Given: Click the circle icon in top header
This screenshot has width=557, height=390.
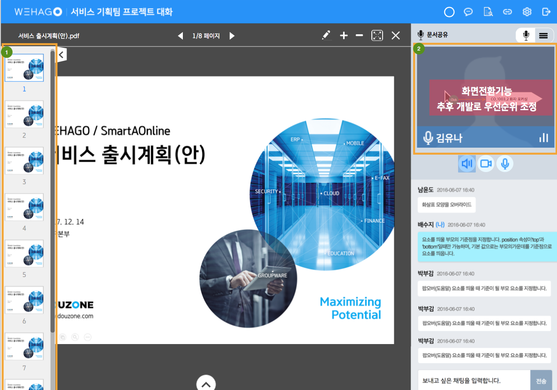Looking at the screenshot, I should coord(449,12).
